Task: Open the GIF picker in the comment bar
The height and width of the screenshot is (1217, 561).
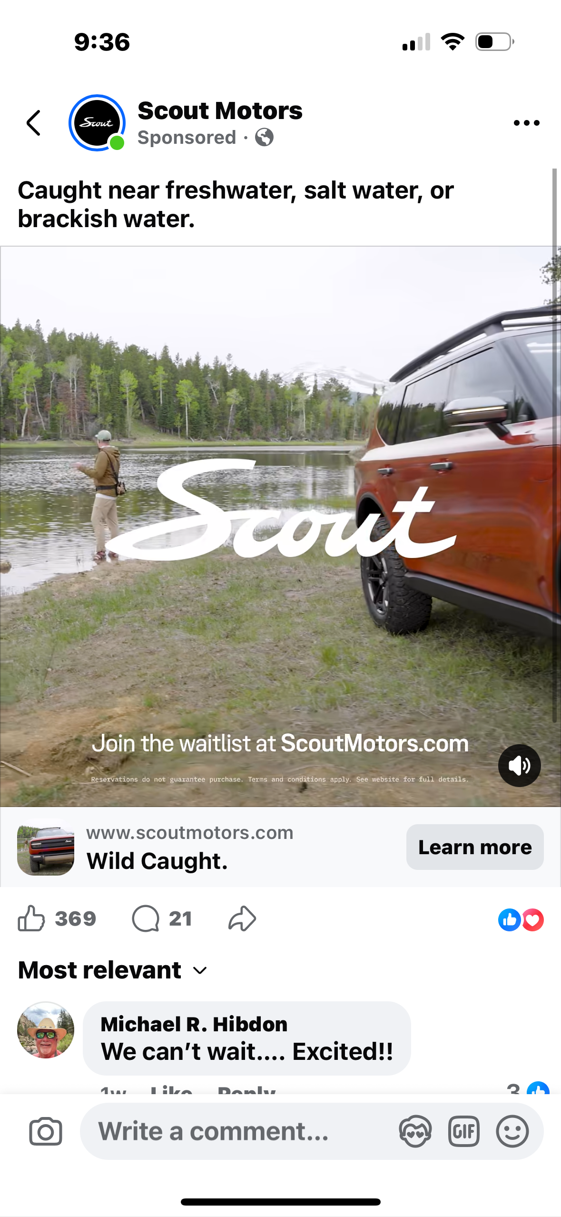Action: (x=463, y=1131)
